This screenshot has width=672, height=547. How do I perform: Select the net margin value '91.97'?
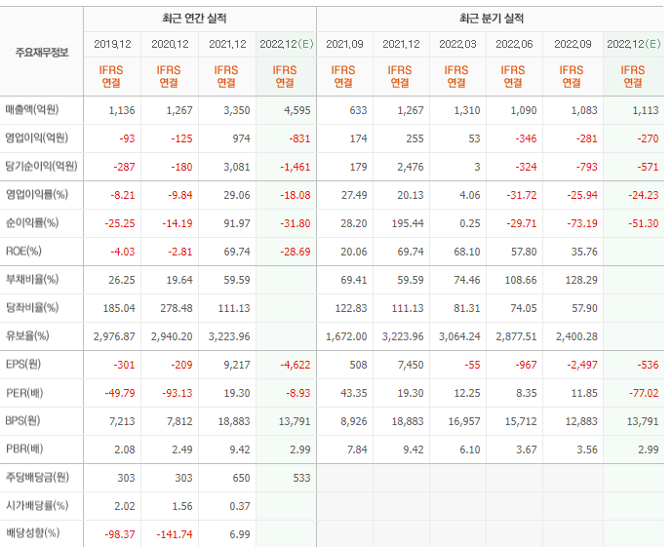[x=237, y=223]
